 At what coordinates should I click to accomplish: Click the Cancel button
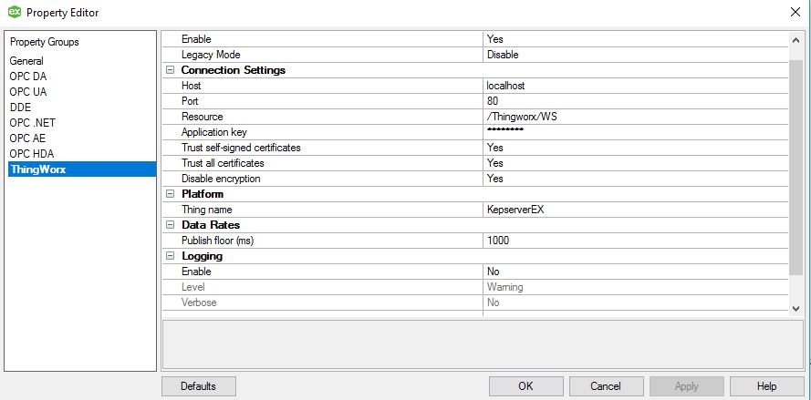[606, 386]
